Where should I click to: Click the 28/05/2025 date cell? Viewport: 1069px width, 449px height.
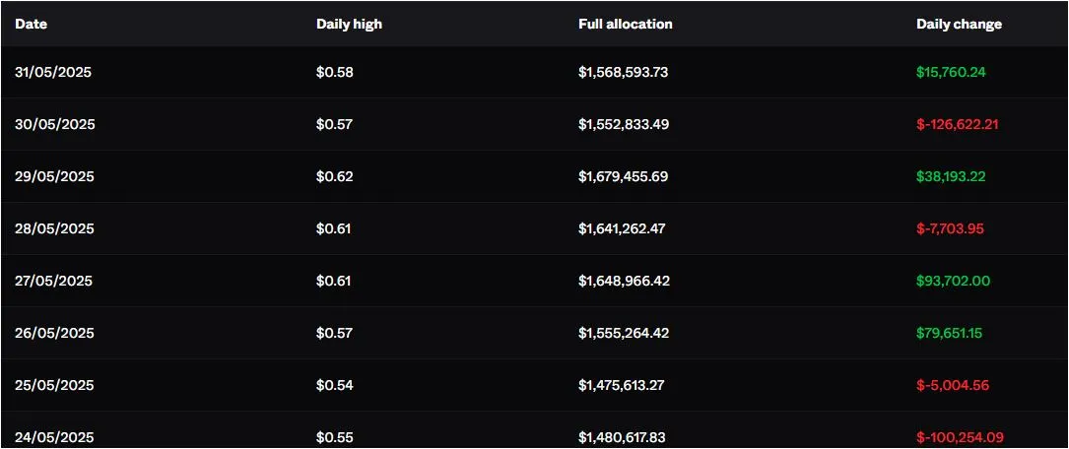pyautogui.click(x=54, y=229)
